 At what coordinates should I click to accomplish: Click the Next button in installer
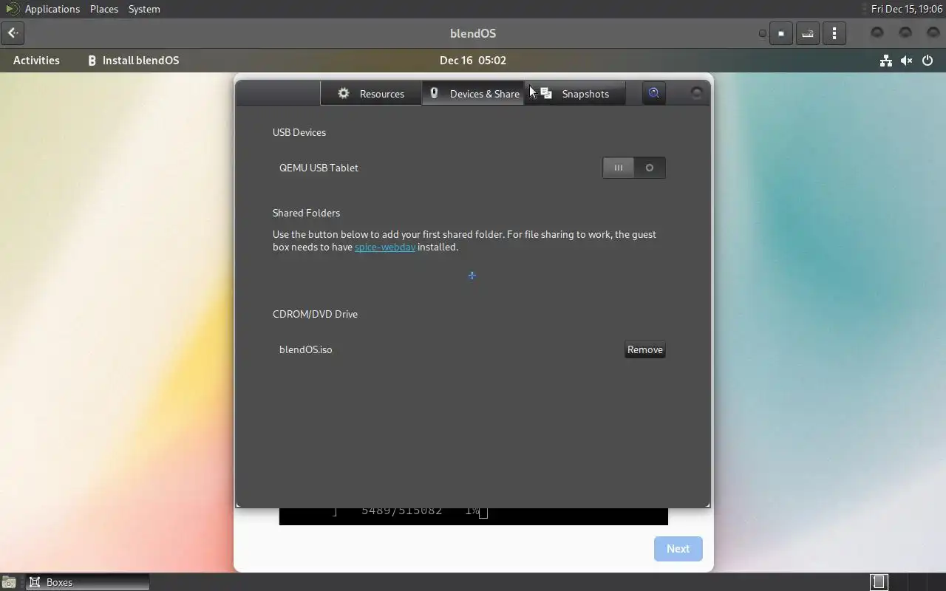tap(678, 549)
